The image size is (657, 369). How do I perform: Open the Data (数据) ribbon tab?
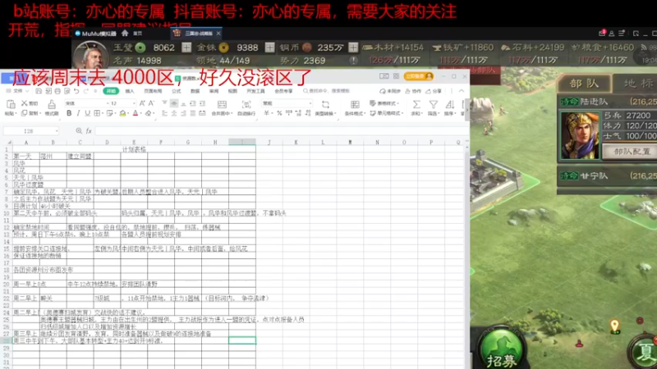195,91
